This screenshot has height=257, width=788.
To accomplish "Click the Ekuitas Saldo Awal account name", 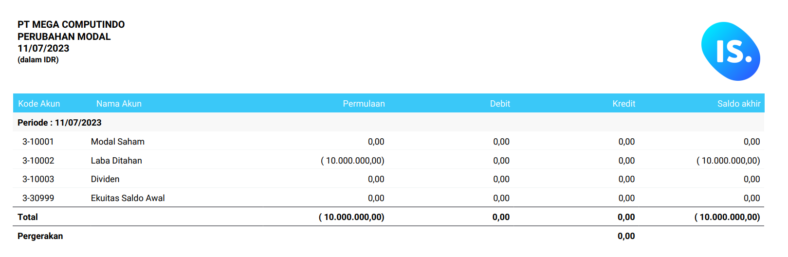I will (x=128, y=198).
